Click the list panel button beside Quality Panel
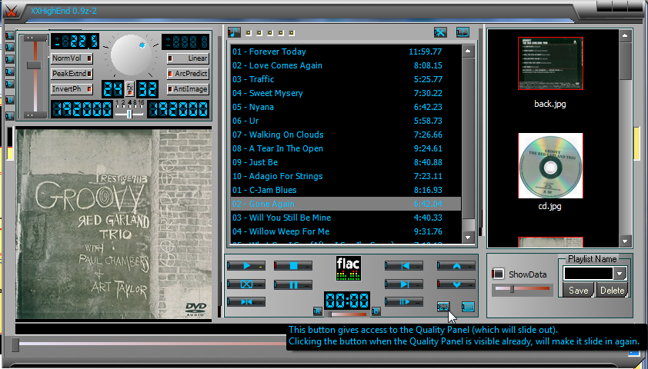Viewport: 648px width, 369px height. click(468, 307)
